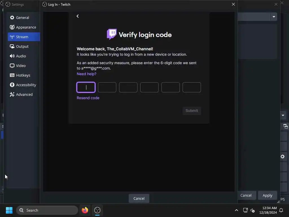This screenshot has height=217, width=289.
Task: Open the Advanced settings section
Action: [x=24, y=94]
